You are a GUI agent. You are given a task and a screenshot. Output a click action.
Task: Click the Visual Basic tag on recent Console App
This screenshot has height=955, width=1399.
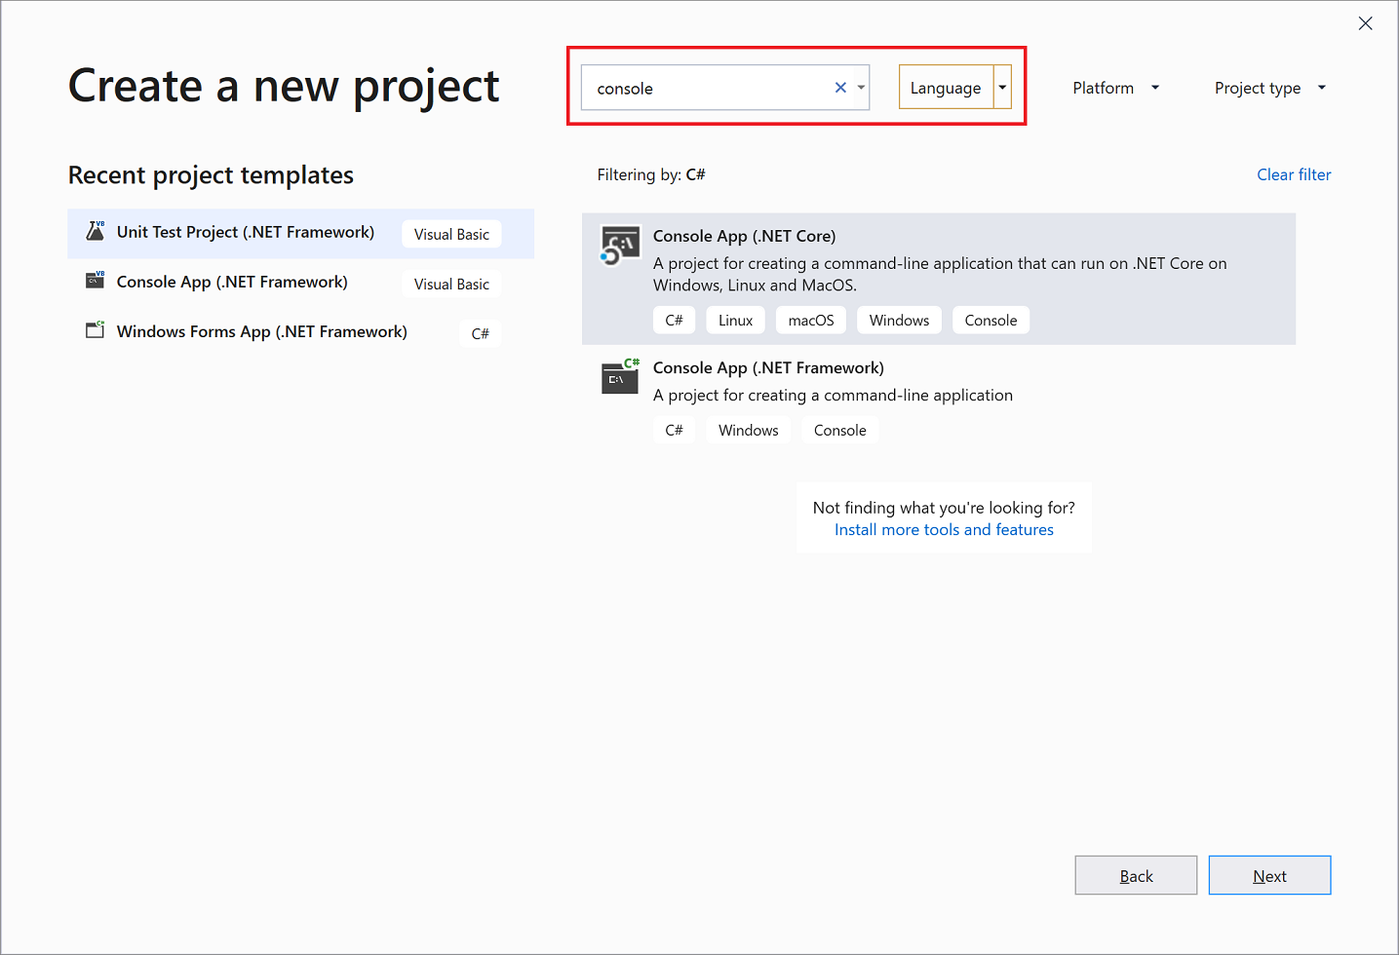click(451, 284)
